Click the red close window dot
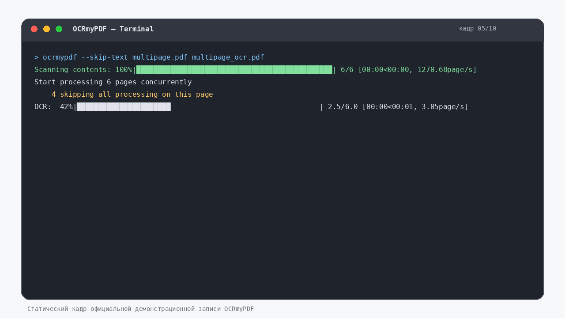This screenshot has width=565, height=318. coord(34,29)
